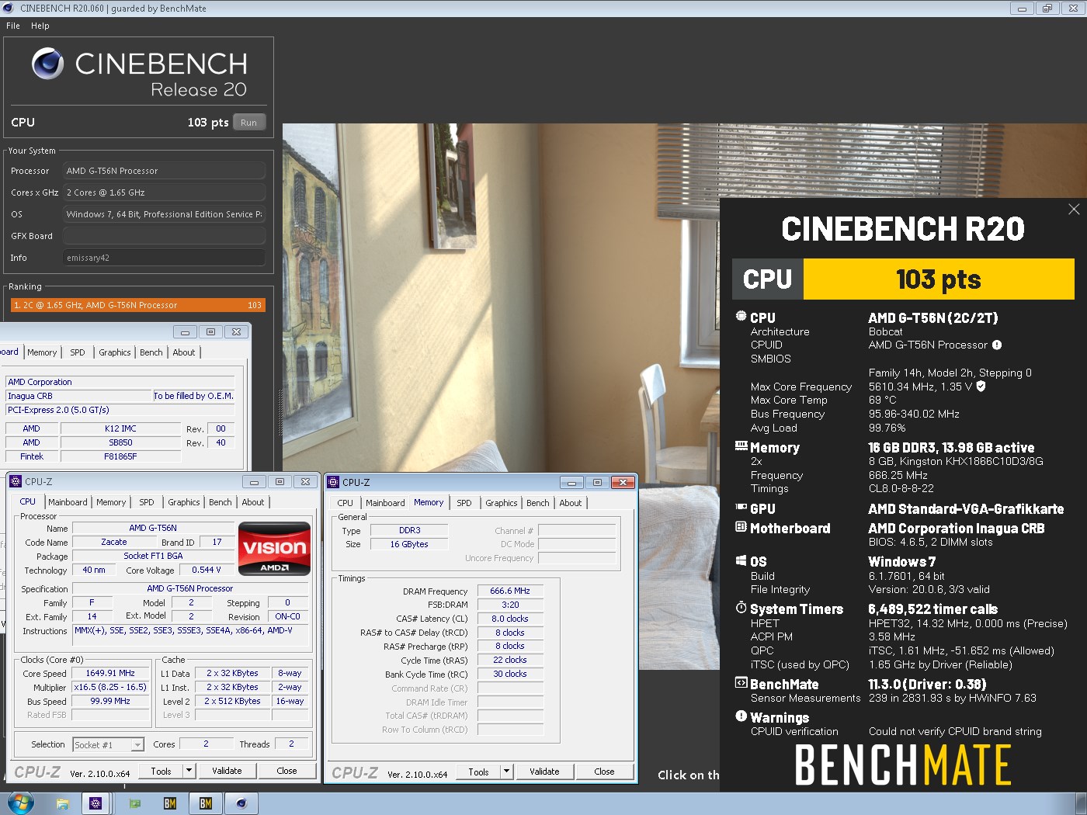Open SPD tab in CPU-Z CPU window
This screenshot has width=1087, height=815.
(x=147, y=502)
